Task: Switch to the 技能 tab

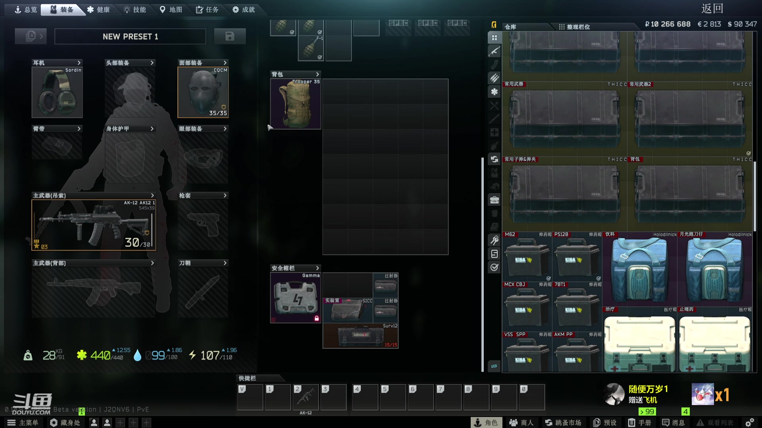Action: click(x=135, y=10)
